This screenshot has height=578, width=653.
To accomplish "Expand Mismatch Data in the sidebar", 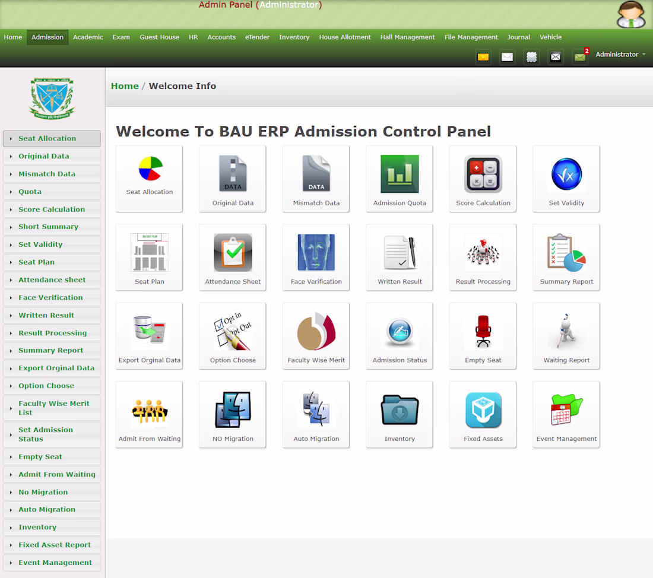I will point(52,174).
